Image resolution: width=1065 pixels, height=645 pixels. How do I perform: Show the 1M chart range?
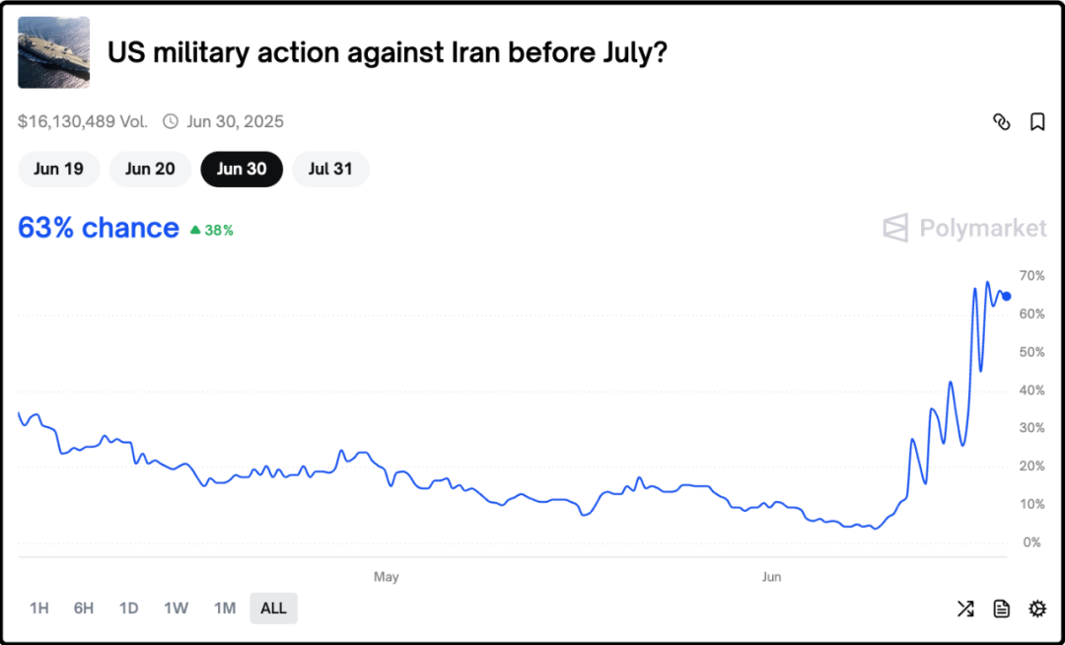(225, 608)
